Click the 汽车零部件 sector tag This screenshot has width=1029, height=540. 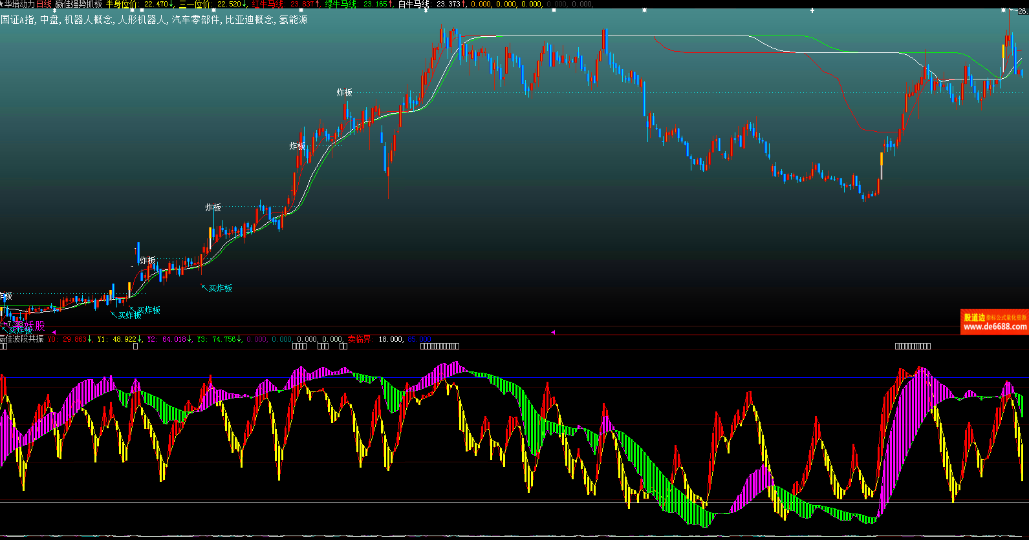[x=195, y=20]
